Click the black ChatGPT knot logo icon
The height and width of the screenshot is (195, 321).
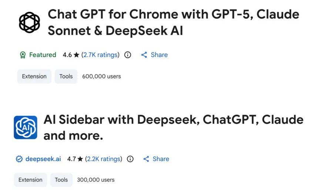(x=29, y=22)
